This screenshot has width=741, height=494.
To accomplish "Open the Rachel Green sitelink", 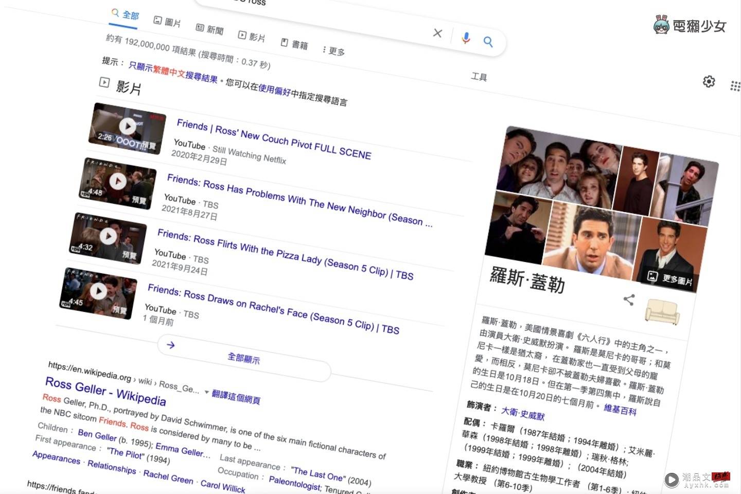I will coord(168,477).
